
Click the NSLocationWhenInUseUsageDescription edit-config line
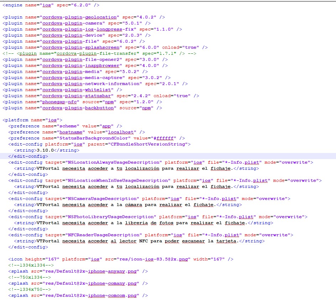[x=165, y=180]
